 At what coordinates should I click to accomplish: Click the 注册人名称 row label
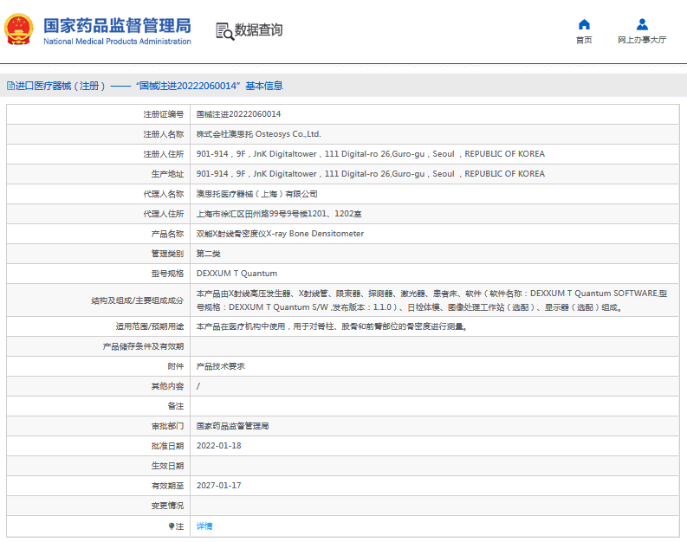pyautogui.click(x=164, y=134)
